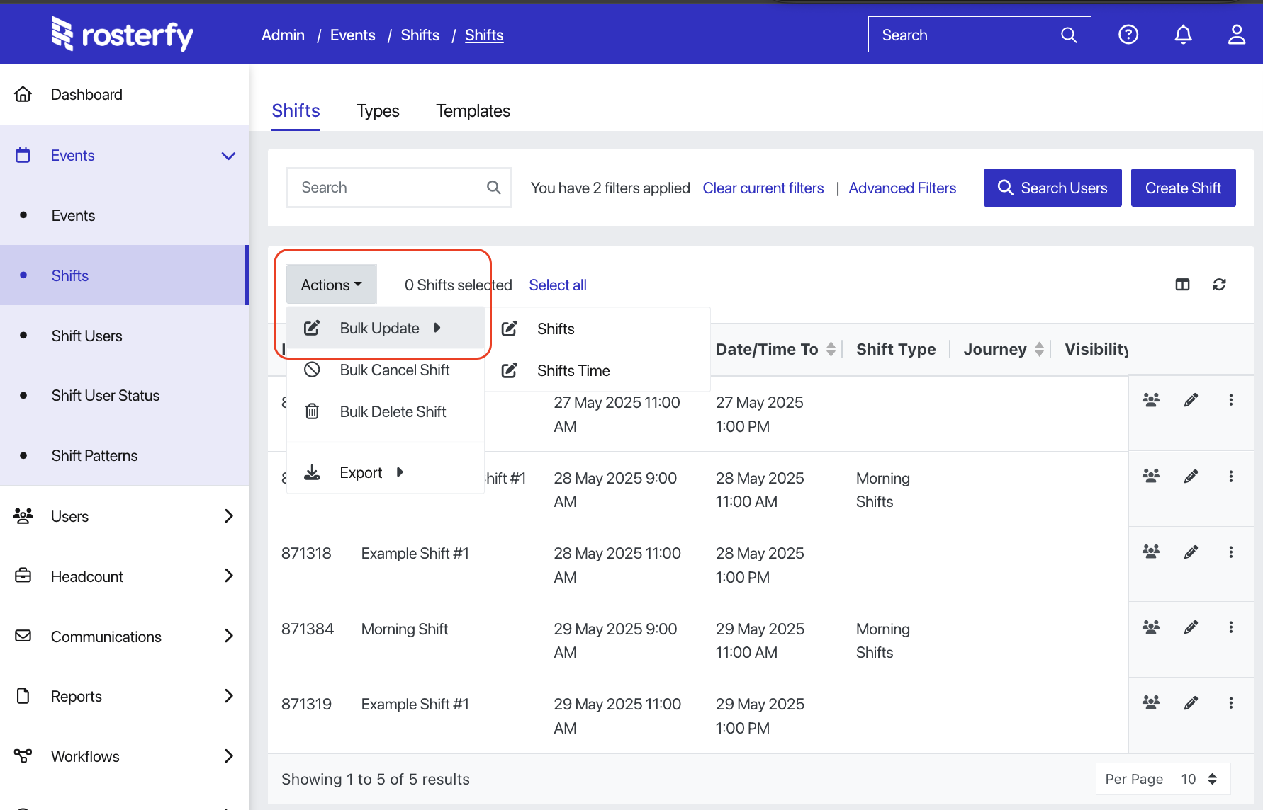The height and width of the screenshot is (810, 1263).
Task: Sort by Journey column arrows
Action: coord(1039,349)
